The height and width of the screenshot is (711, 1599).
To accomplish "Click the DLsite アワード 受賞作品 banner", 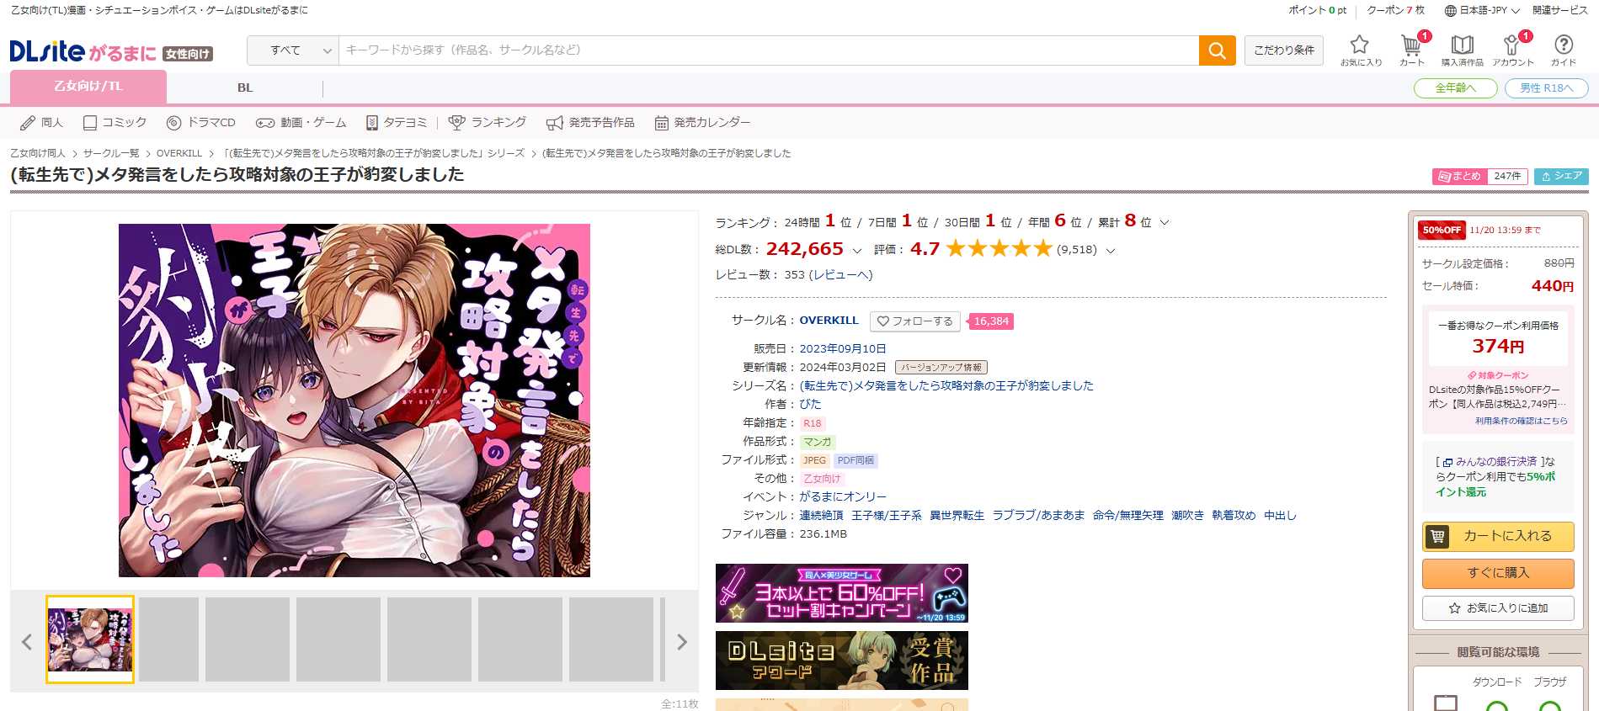I will pos(842,661).
